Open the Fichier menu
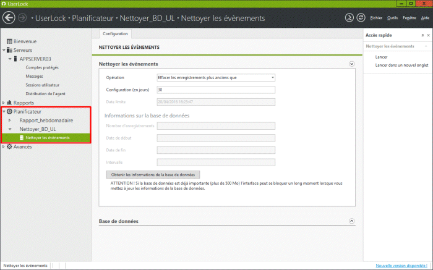Screen dimensions: 433x270 376,18
